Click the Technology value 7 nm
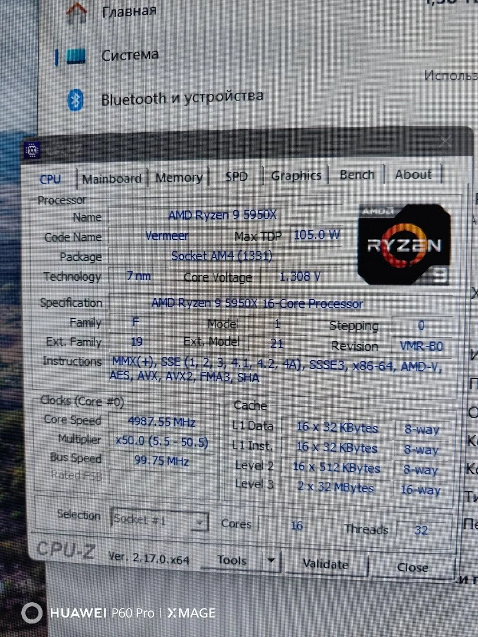Image resolution: width=478 pixels, height=637 pixels. [x=138, y=276]
